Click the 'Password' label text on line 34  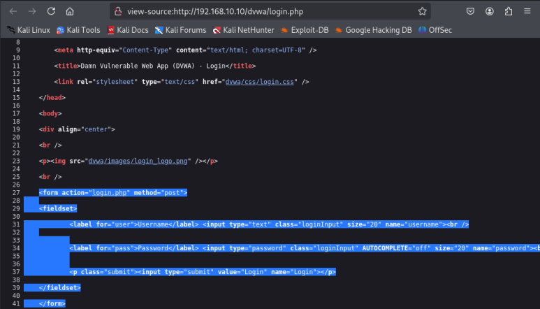tap(153, 248)
